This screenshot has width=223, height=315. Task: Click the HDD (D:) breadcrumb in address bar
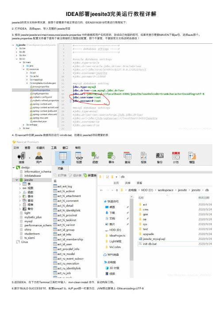point(147,190)
